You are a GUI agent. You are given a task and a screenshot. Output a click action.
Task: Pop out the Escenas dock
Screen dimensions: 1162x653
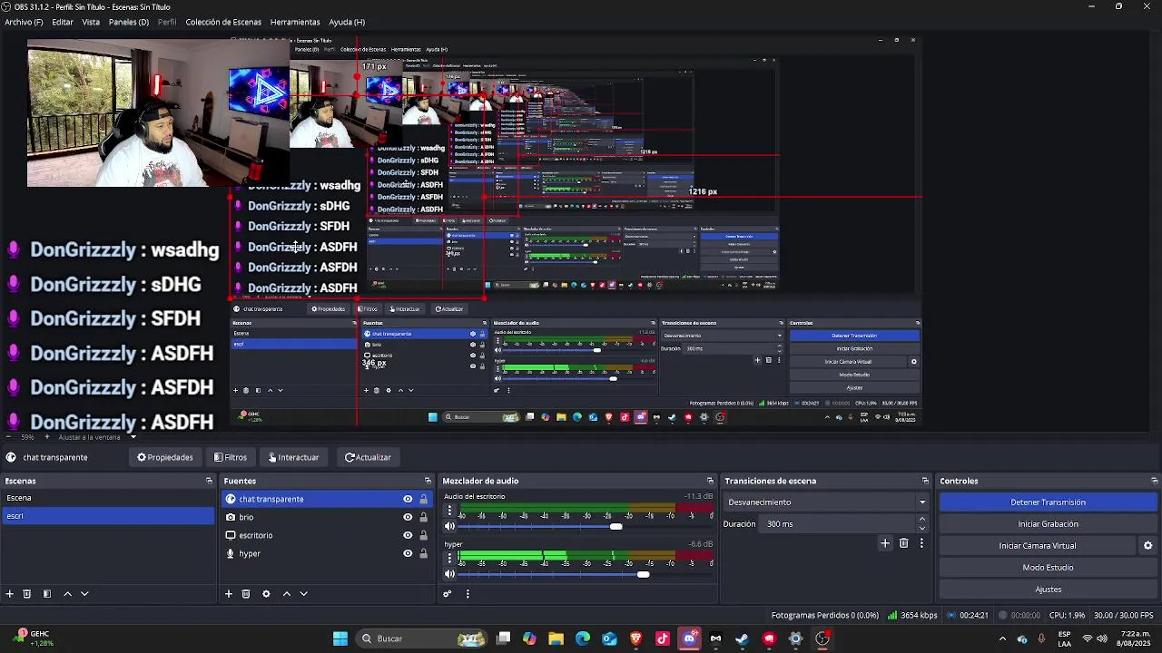click(209, 481)
